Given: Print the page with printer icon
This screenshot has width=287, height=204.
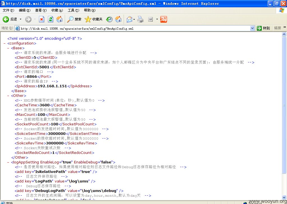Looking at the screenshot, I should pyautogui.click(x=141, y=19).
